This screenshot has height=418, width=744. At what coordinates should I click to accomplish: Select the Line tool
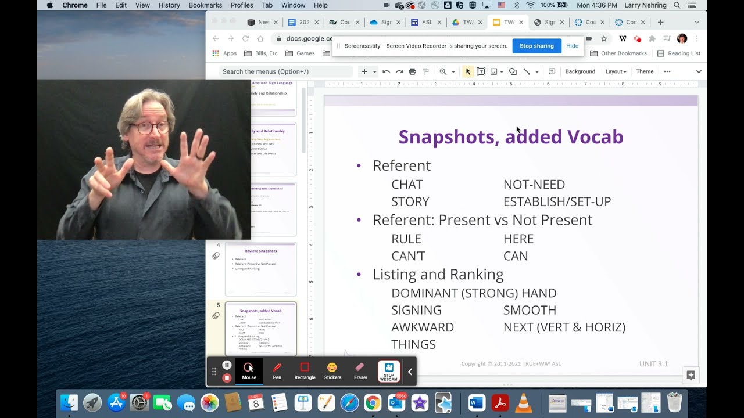point(527,71)
